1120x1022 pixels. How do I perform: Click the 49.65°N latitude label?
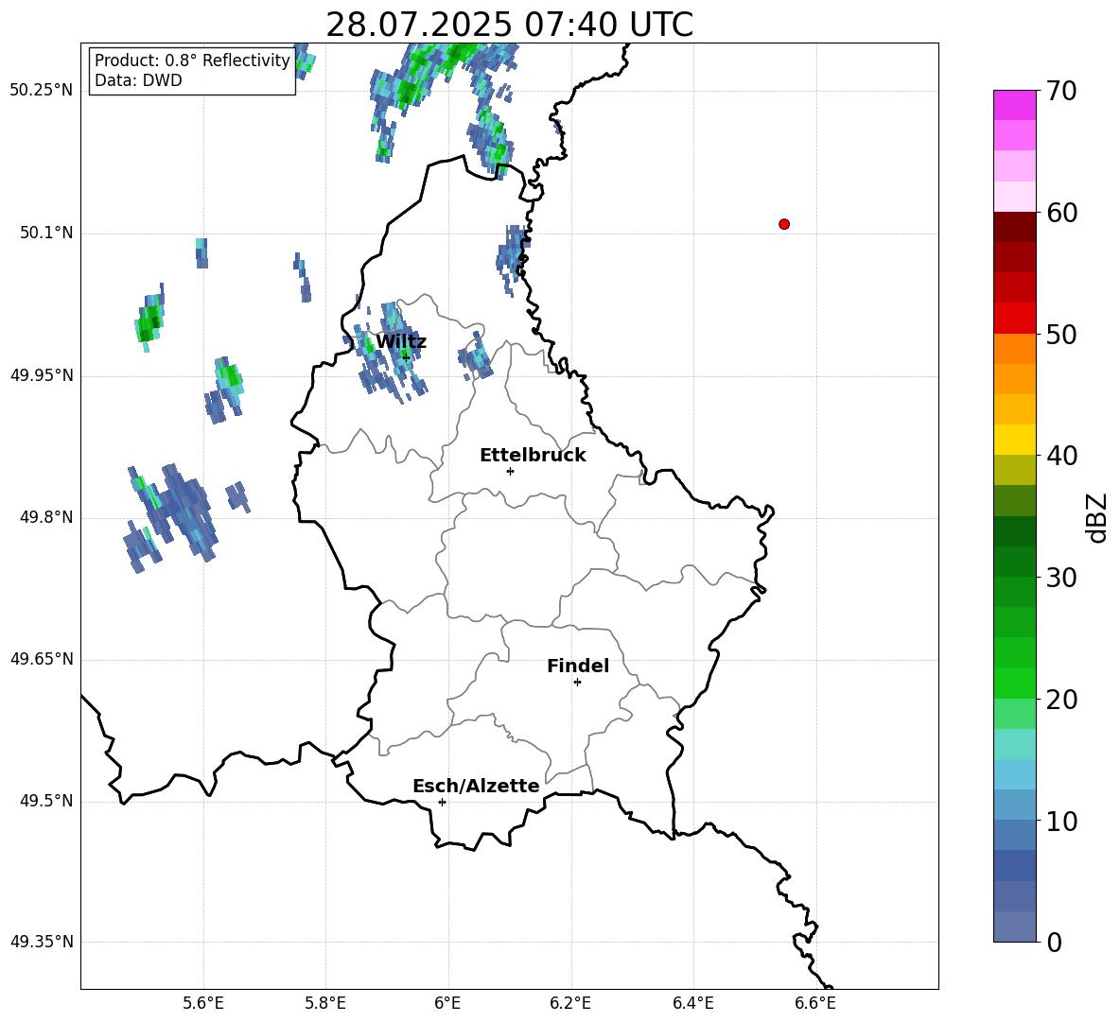tap(42, 659)
